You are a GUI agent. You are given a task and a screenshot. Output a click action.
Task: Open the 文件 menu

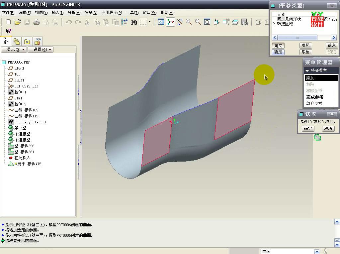[x=8, y=13]
